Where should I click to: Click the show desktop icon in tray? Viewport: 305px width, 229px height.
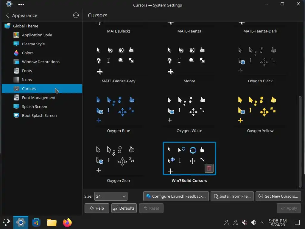[x=297, y=222]
